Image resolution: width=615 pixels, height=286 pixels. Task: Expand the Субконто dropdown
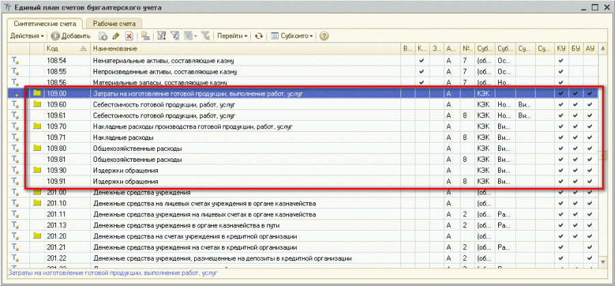pyautogui.click(x=295, y=35)
